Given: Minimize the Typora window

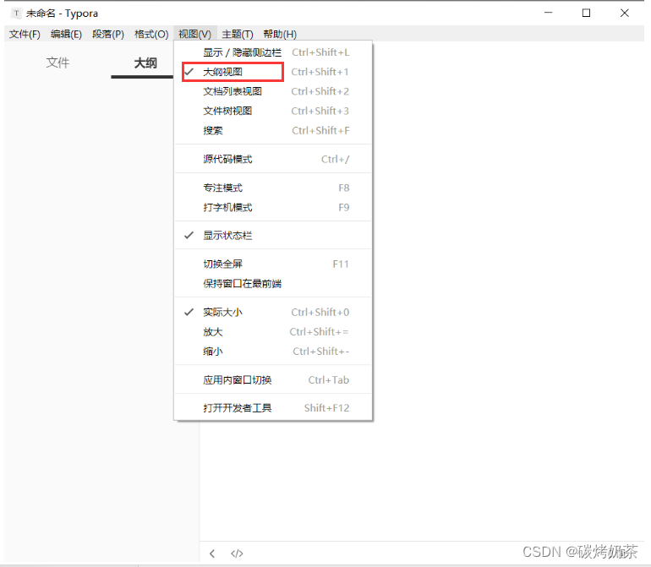Looking at the screenshot, I should [x=548, y=13].
